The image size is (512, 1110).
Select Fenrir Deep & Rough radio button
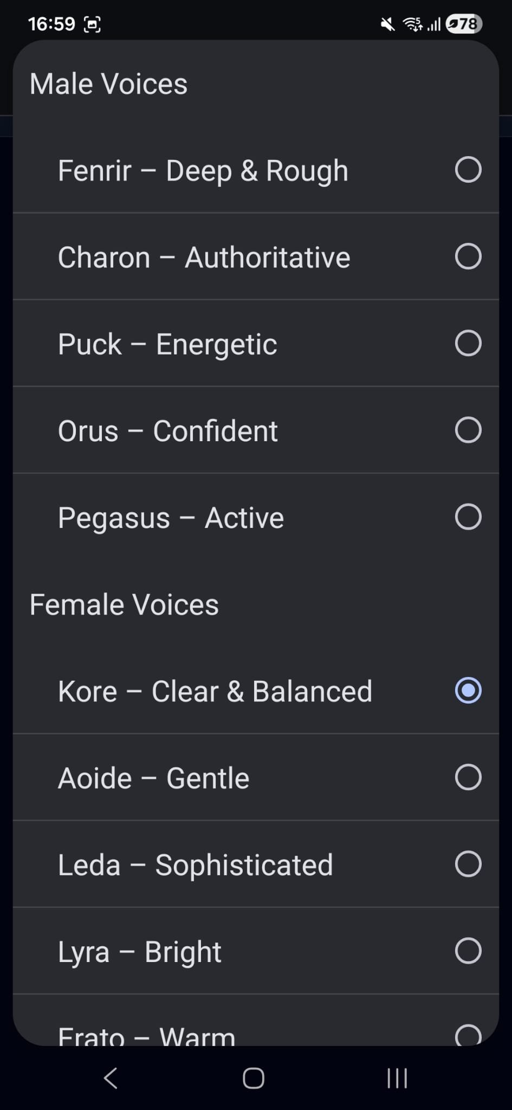(468, 170)
